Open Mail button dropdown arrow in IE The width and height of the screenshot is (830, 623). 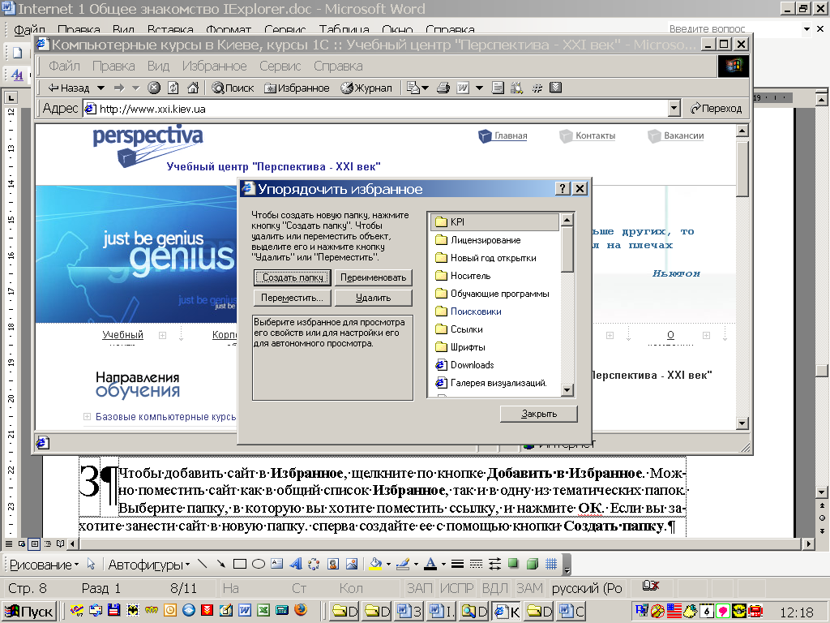(425, 88)
